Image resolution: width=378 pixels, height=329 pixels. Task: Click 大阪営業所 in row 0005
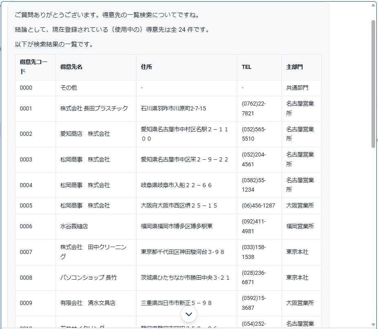point(301,206)
